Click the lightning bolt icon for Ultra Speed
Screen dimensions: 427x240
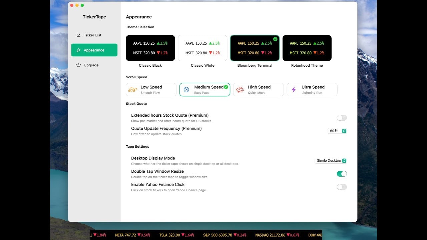[x=294, y=90]
